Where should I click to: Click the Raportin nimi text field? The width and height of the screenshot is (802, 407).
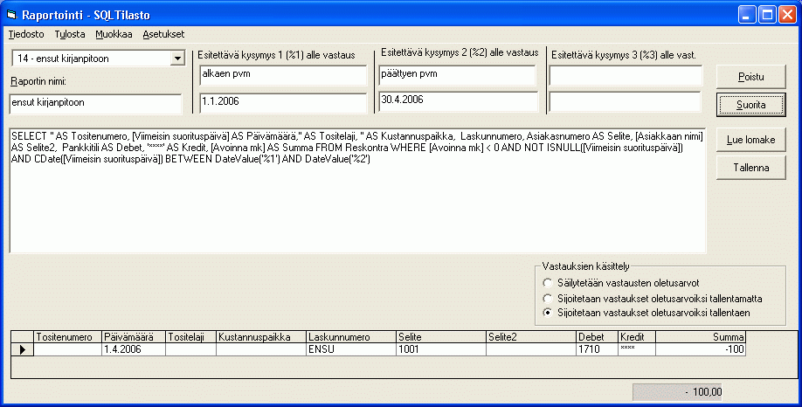pos(94,104)
